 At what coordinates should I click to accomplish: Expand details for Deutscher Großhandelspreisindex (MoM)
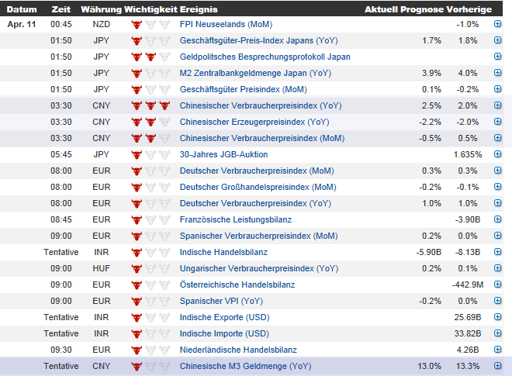click(497, 187)
